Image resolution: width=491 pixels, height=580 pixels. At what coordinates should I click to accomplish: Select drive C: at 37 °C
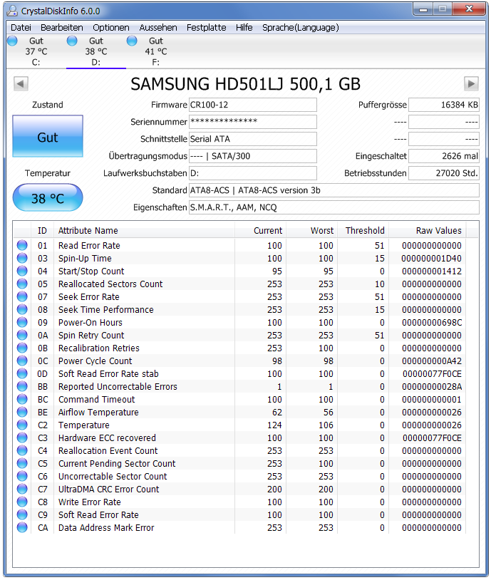[36, 51]
